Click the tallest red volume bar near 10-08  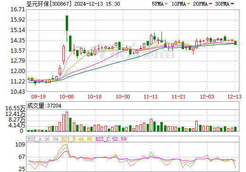[x=67, y=122]
